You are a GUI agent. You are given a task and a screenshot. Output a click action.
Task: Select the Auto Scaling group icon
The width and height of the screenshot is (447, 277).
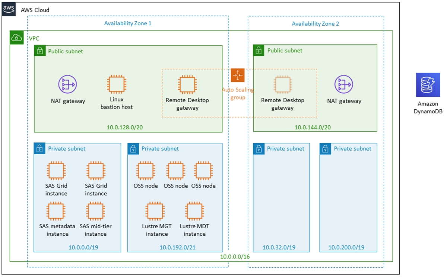238,75
